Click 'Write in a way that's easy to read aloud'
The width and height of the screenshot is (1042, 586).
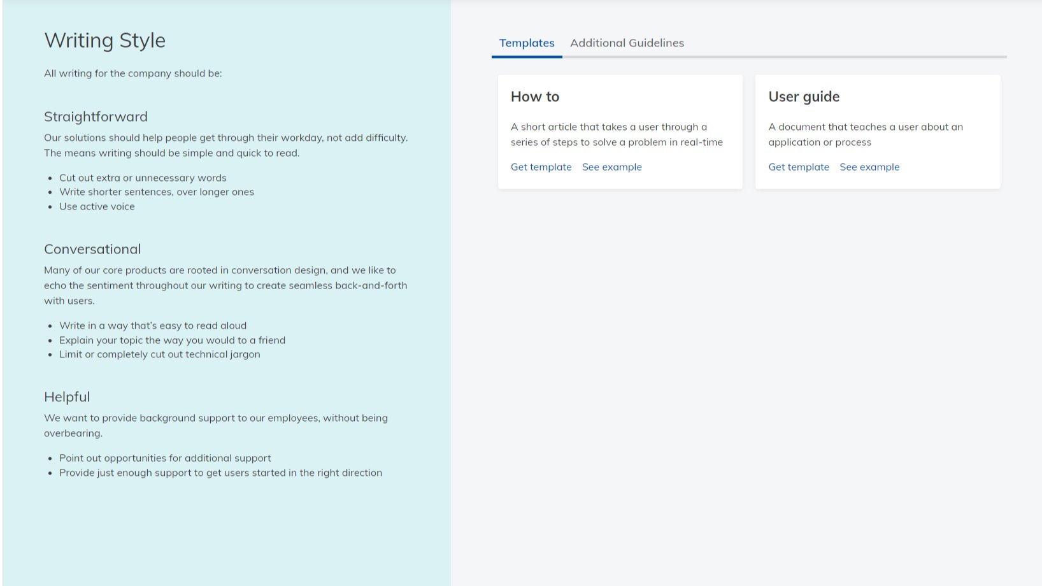153,325
